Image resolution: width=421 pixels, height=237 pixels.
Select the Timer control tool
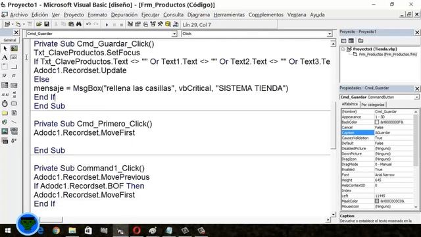point(5,103)
